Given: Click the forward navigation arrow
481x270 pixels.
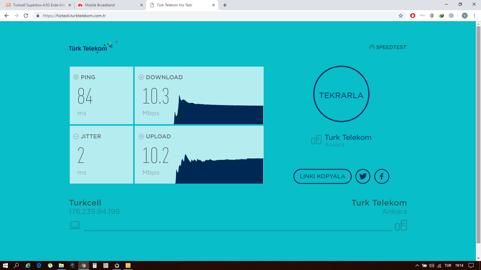Looking at the screenshot, I should 16,16.
